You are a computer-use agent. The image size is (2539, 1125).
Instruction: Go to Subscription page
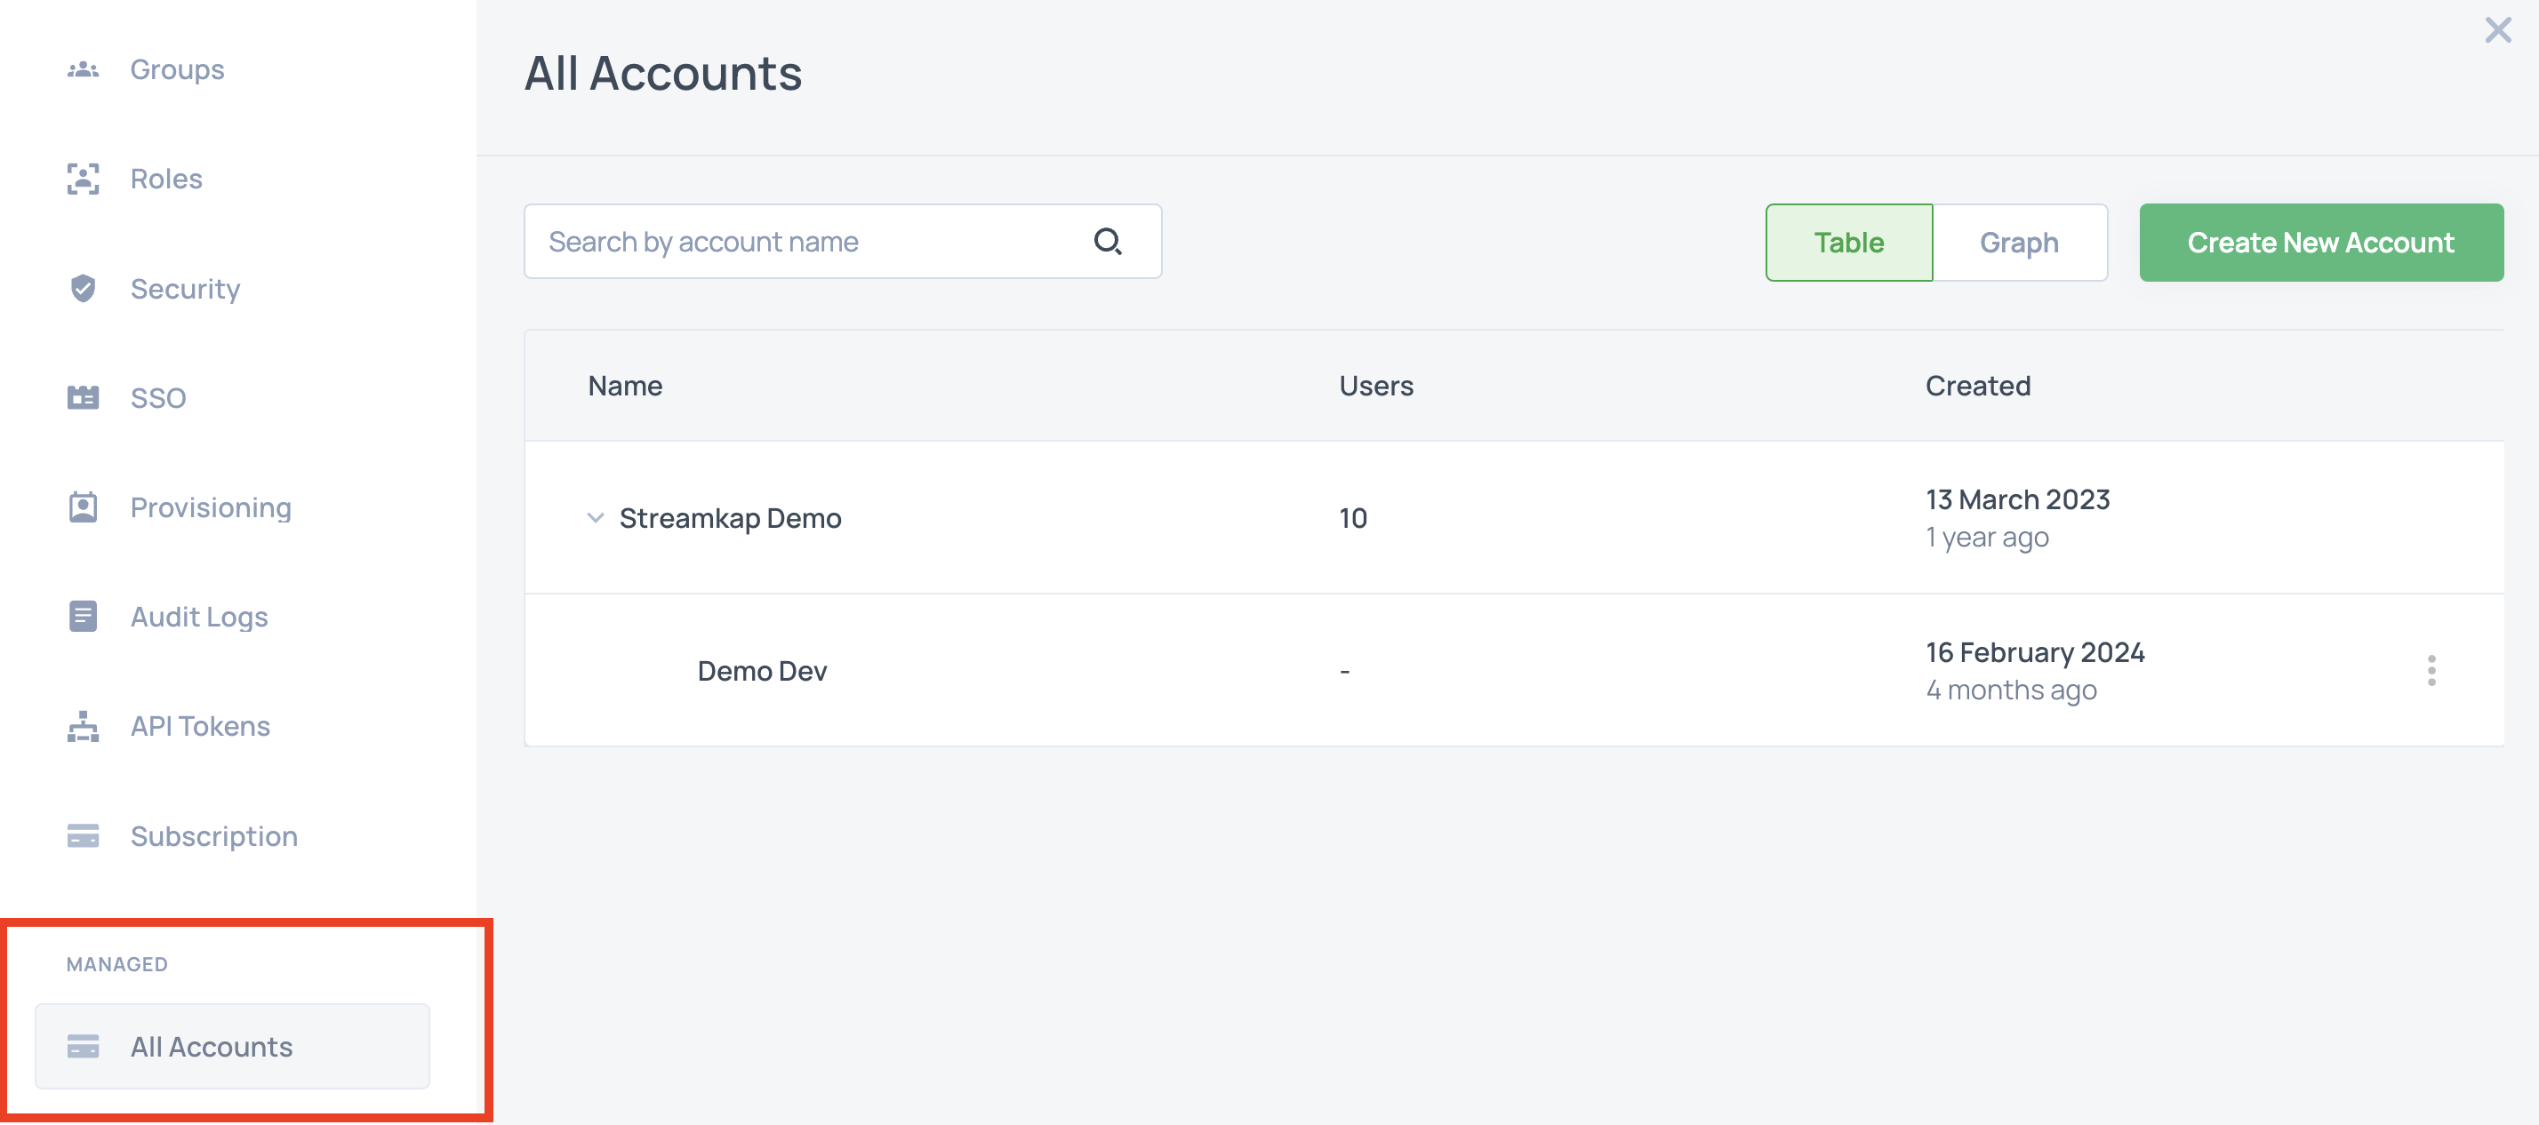coord(214,836)
